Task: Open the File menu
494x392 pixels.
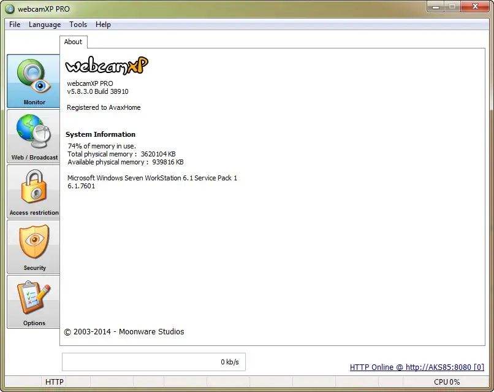Action: coord(15,25)
